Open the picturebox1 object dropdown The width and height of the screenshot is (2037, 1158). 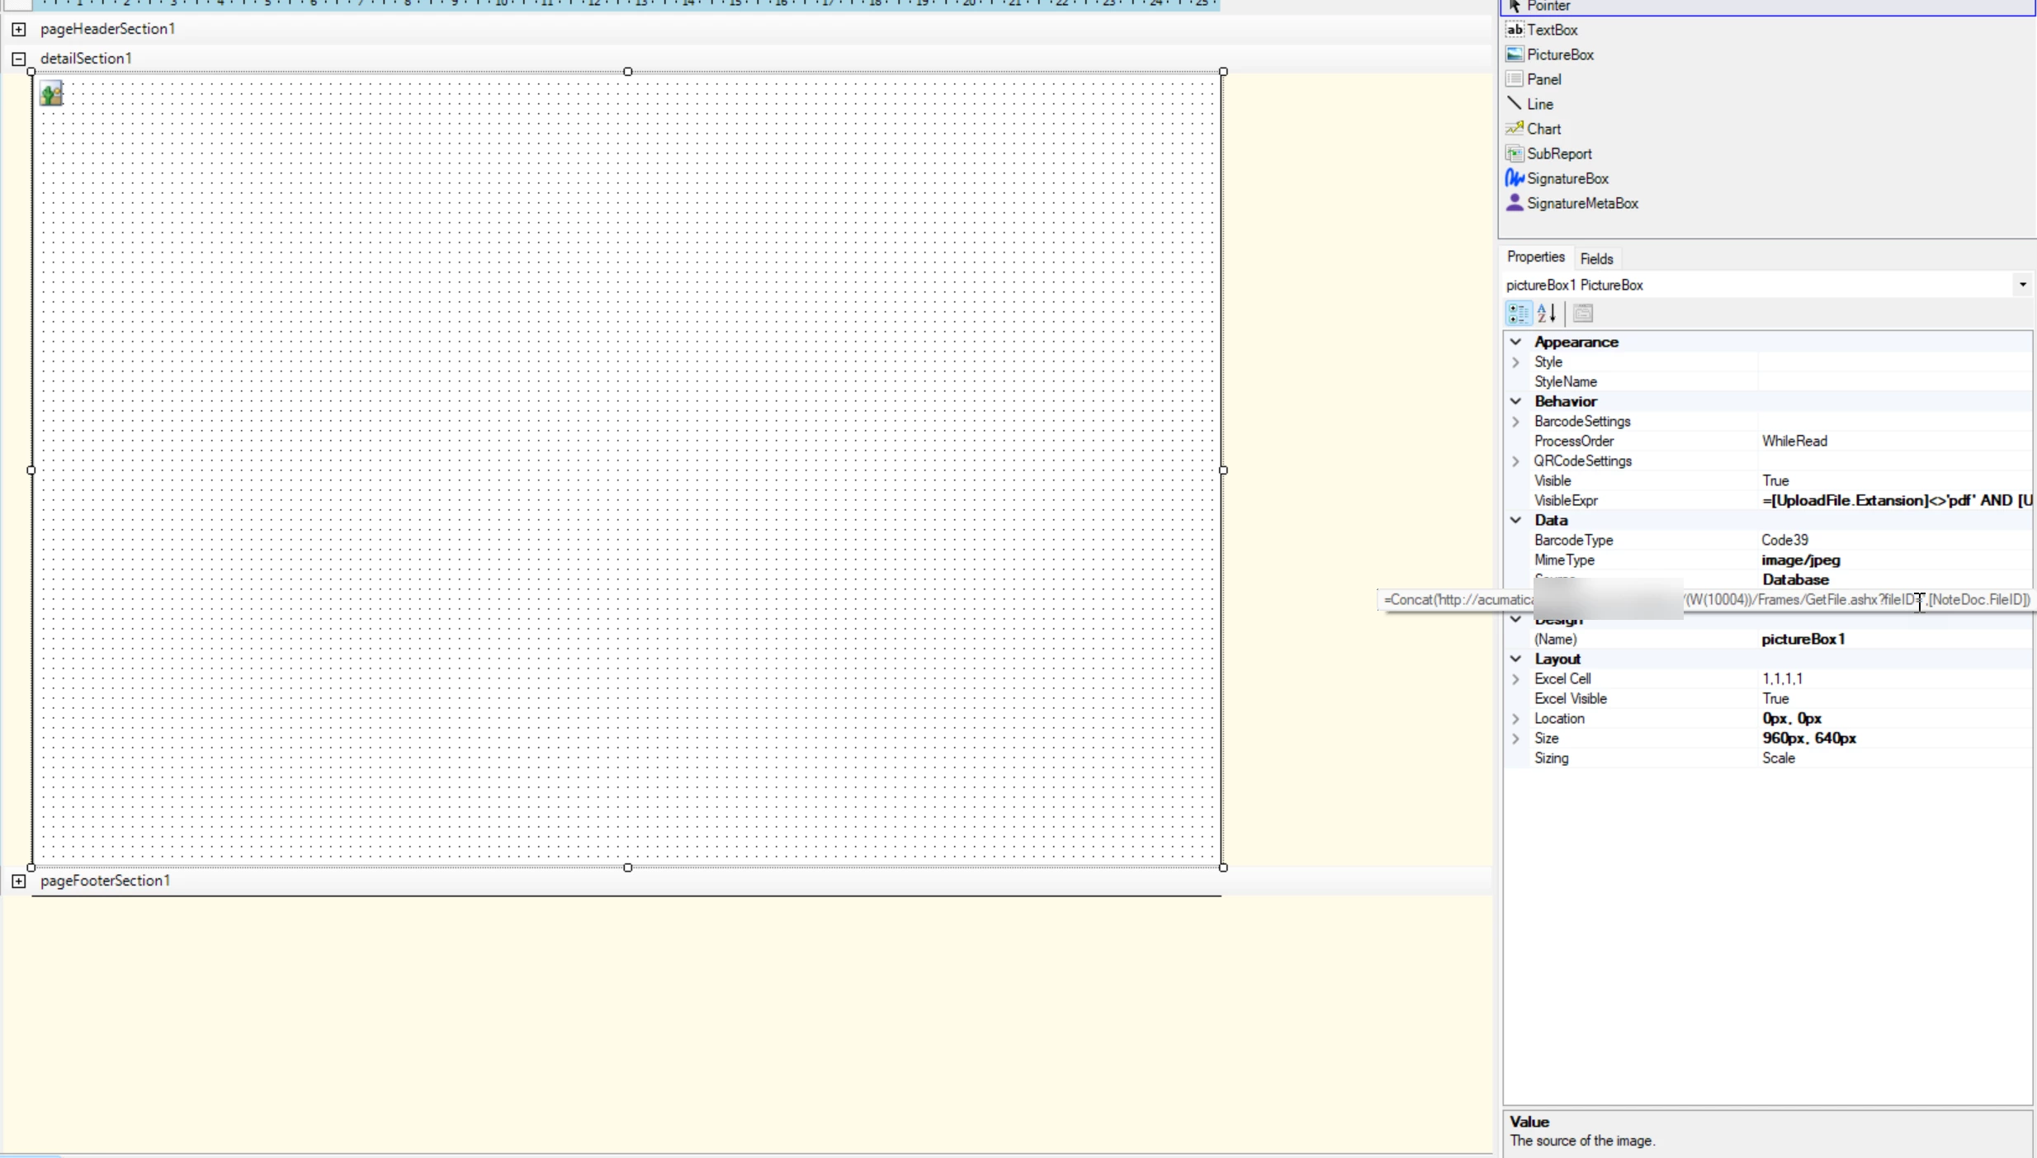2022,285
